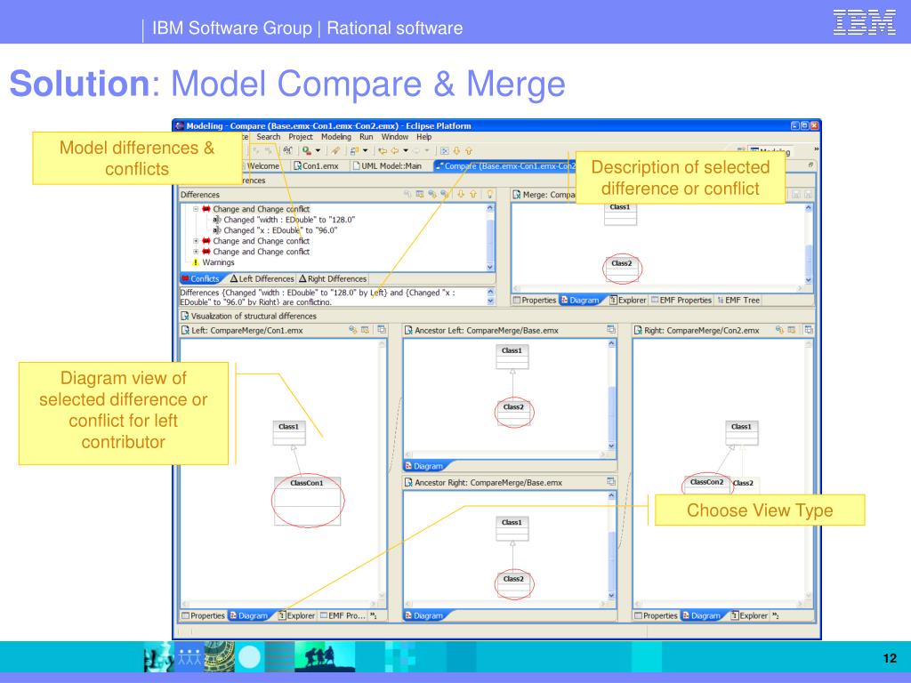Select the Conflicts tab
This screenshot has height=683, width=911.
click(x=201, y=278)
